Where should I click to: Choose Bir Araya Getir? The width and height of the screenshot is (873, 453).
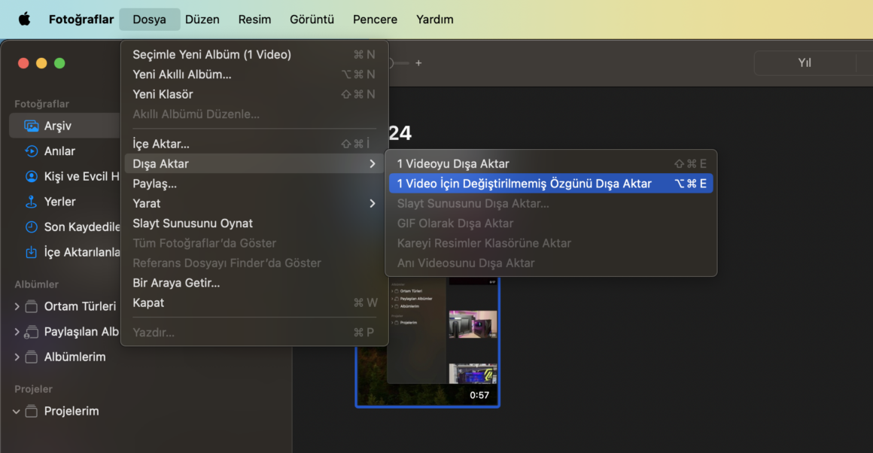(254, 283)
